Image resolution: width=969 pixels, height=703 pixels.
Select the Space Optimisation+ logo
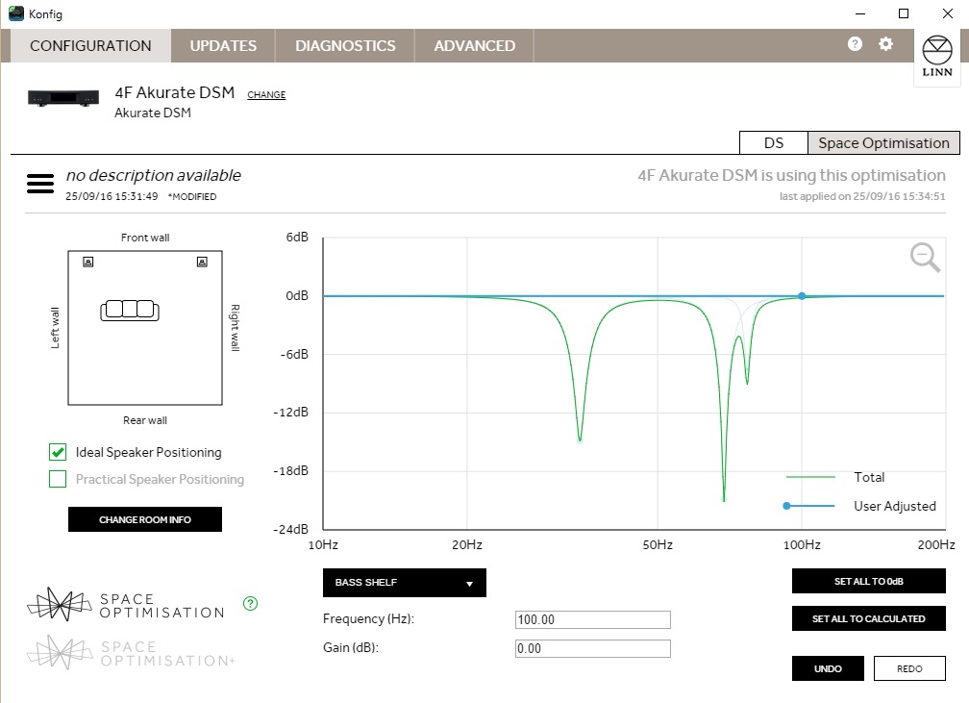point(131,653)
